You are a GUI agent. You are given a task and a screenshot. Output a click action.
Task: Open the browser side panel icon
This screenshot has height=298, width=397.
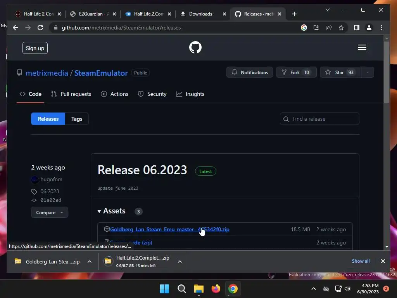point(357,28)
